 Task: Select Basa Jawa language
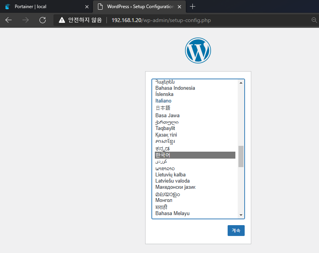(x=195, y=115)
